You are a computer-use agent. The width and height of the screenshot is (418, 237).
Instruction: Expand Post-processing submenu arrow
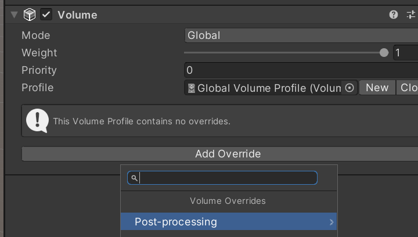[x=331, y=222]
